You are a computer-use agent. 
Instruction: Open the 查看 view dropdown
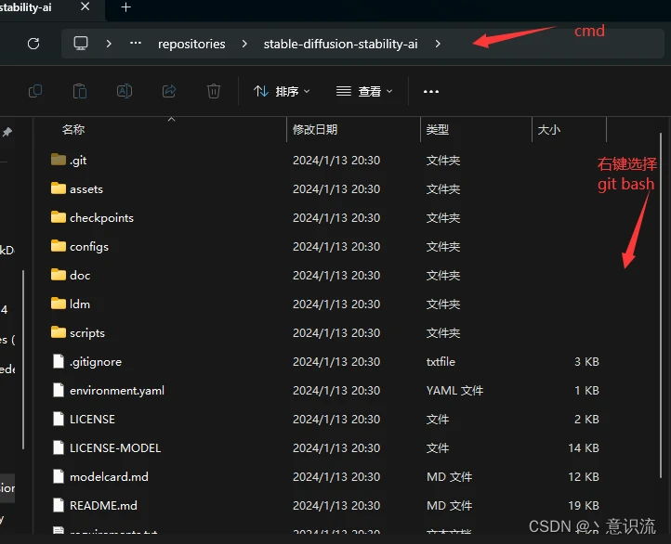364,92
